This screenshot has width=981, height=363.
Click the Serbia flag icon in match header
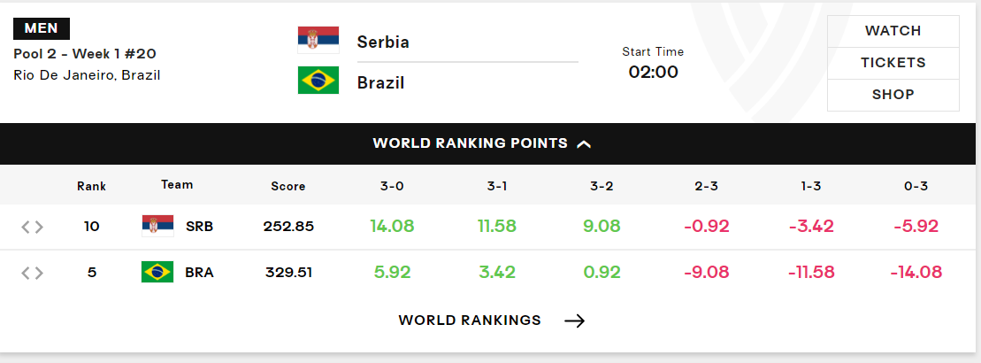[x=318, y=40]
